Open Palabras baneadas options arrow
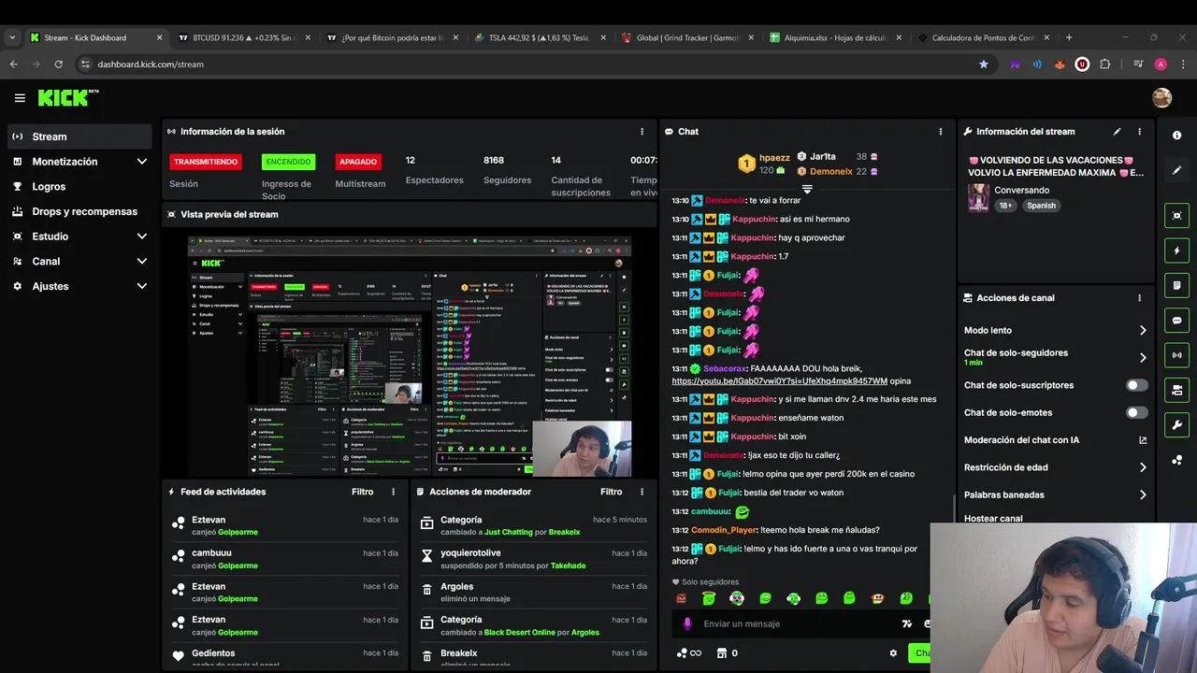This screenshot has width=1197, height=673. point(1142,494)
